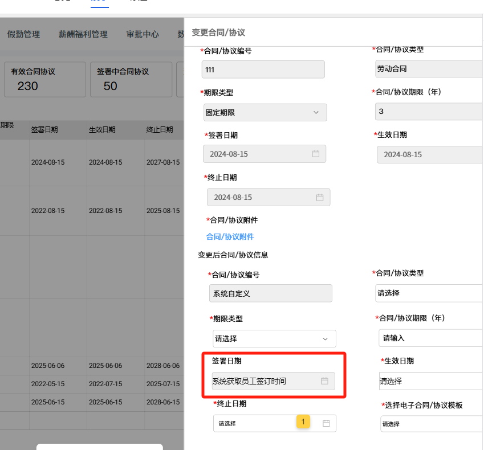Click calendar icon in 终止日期 field showing 2024-08-15
This screenshot has height=450, width=484.
[319, 197]
